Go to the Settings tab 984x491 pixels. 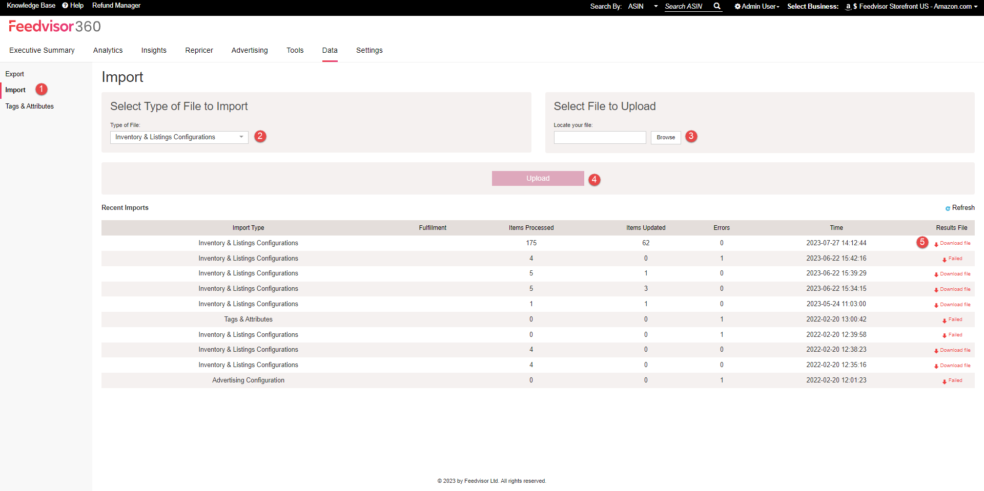tap(370, 50)
